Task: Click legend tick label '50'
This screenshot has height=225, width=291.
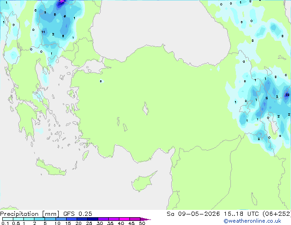Action: (142, 223)
